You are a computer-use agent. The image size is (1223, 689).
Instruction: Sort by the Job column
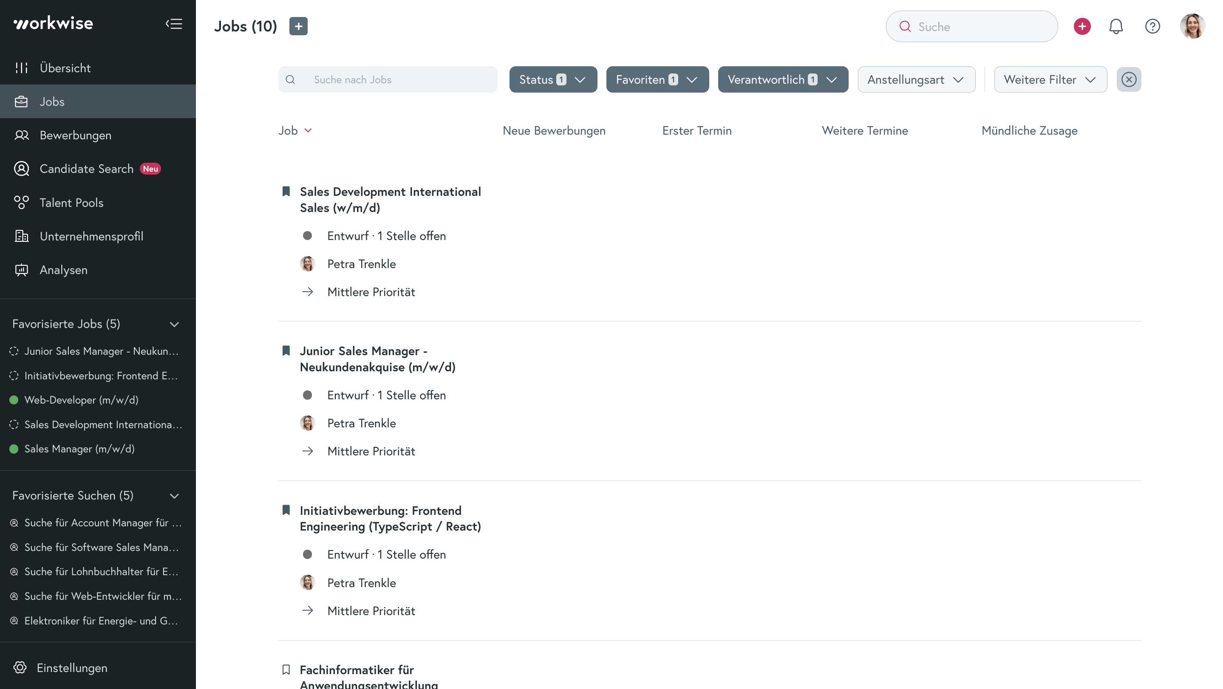(295, 130)
